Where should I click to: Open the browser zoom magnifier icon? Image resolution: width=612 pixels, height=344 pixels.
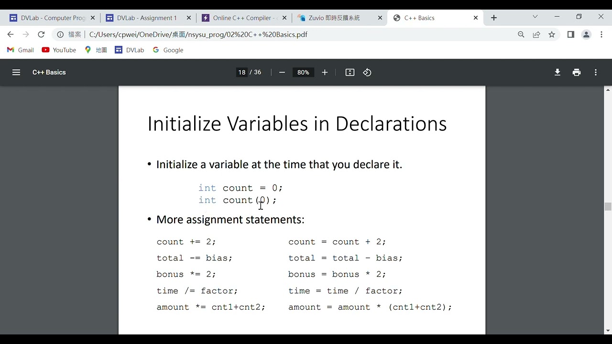pos(521,34)
